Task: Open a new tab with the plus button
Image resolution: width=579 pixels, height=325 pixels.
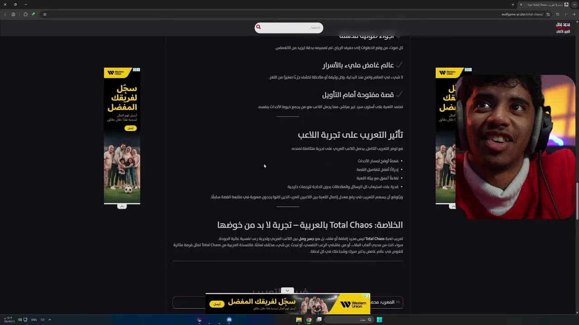Action: (x=513, y=5)
